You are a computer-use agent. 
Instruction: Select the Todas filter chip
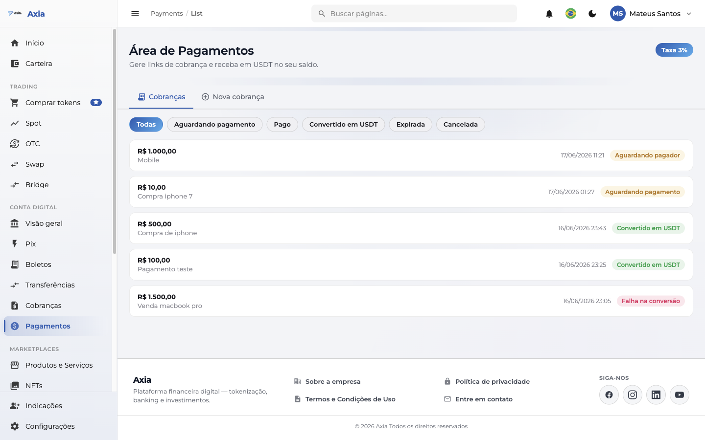tap(146, 125)
